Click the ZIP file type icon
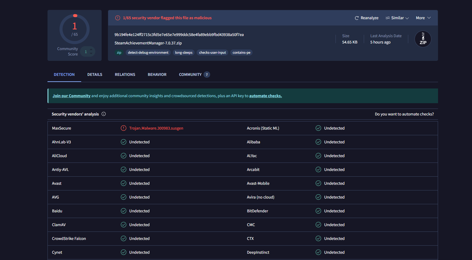The width and height of the screenshot is (472, 260). 423,39
